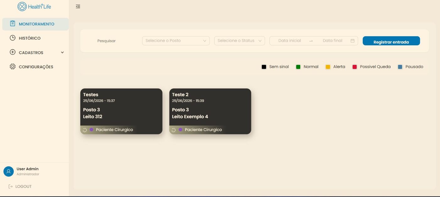Click the Health Life logo
The width and height of the screenshot is (440, 197).
(x=34, y=6)
